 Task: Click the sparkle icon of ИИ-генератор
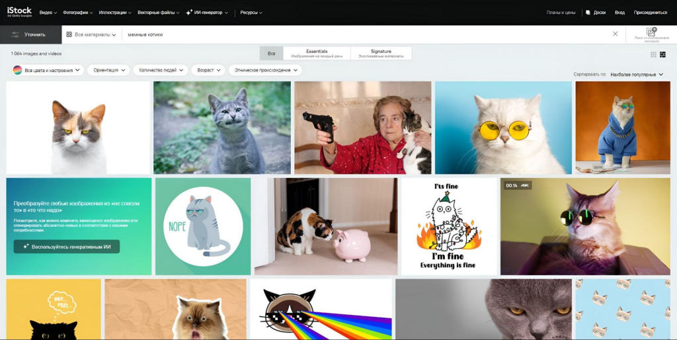[188, 13]
